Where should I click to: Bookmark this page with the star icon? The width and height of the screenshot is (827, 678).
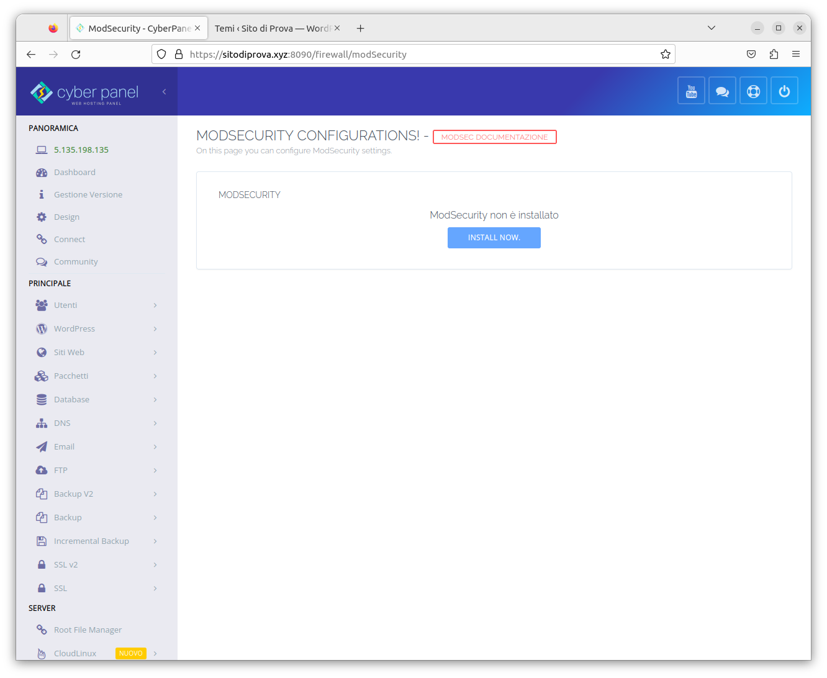tap(666, 54)
